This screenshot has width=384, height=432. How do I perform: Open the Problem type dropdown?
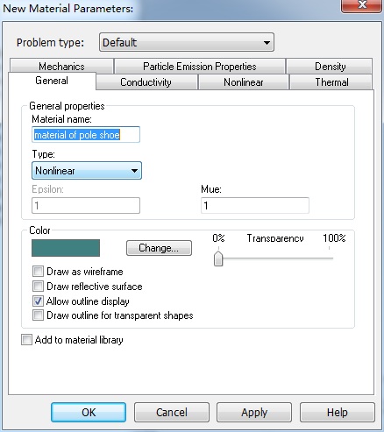[187, 42]
